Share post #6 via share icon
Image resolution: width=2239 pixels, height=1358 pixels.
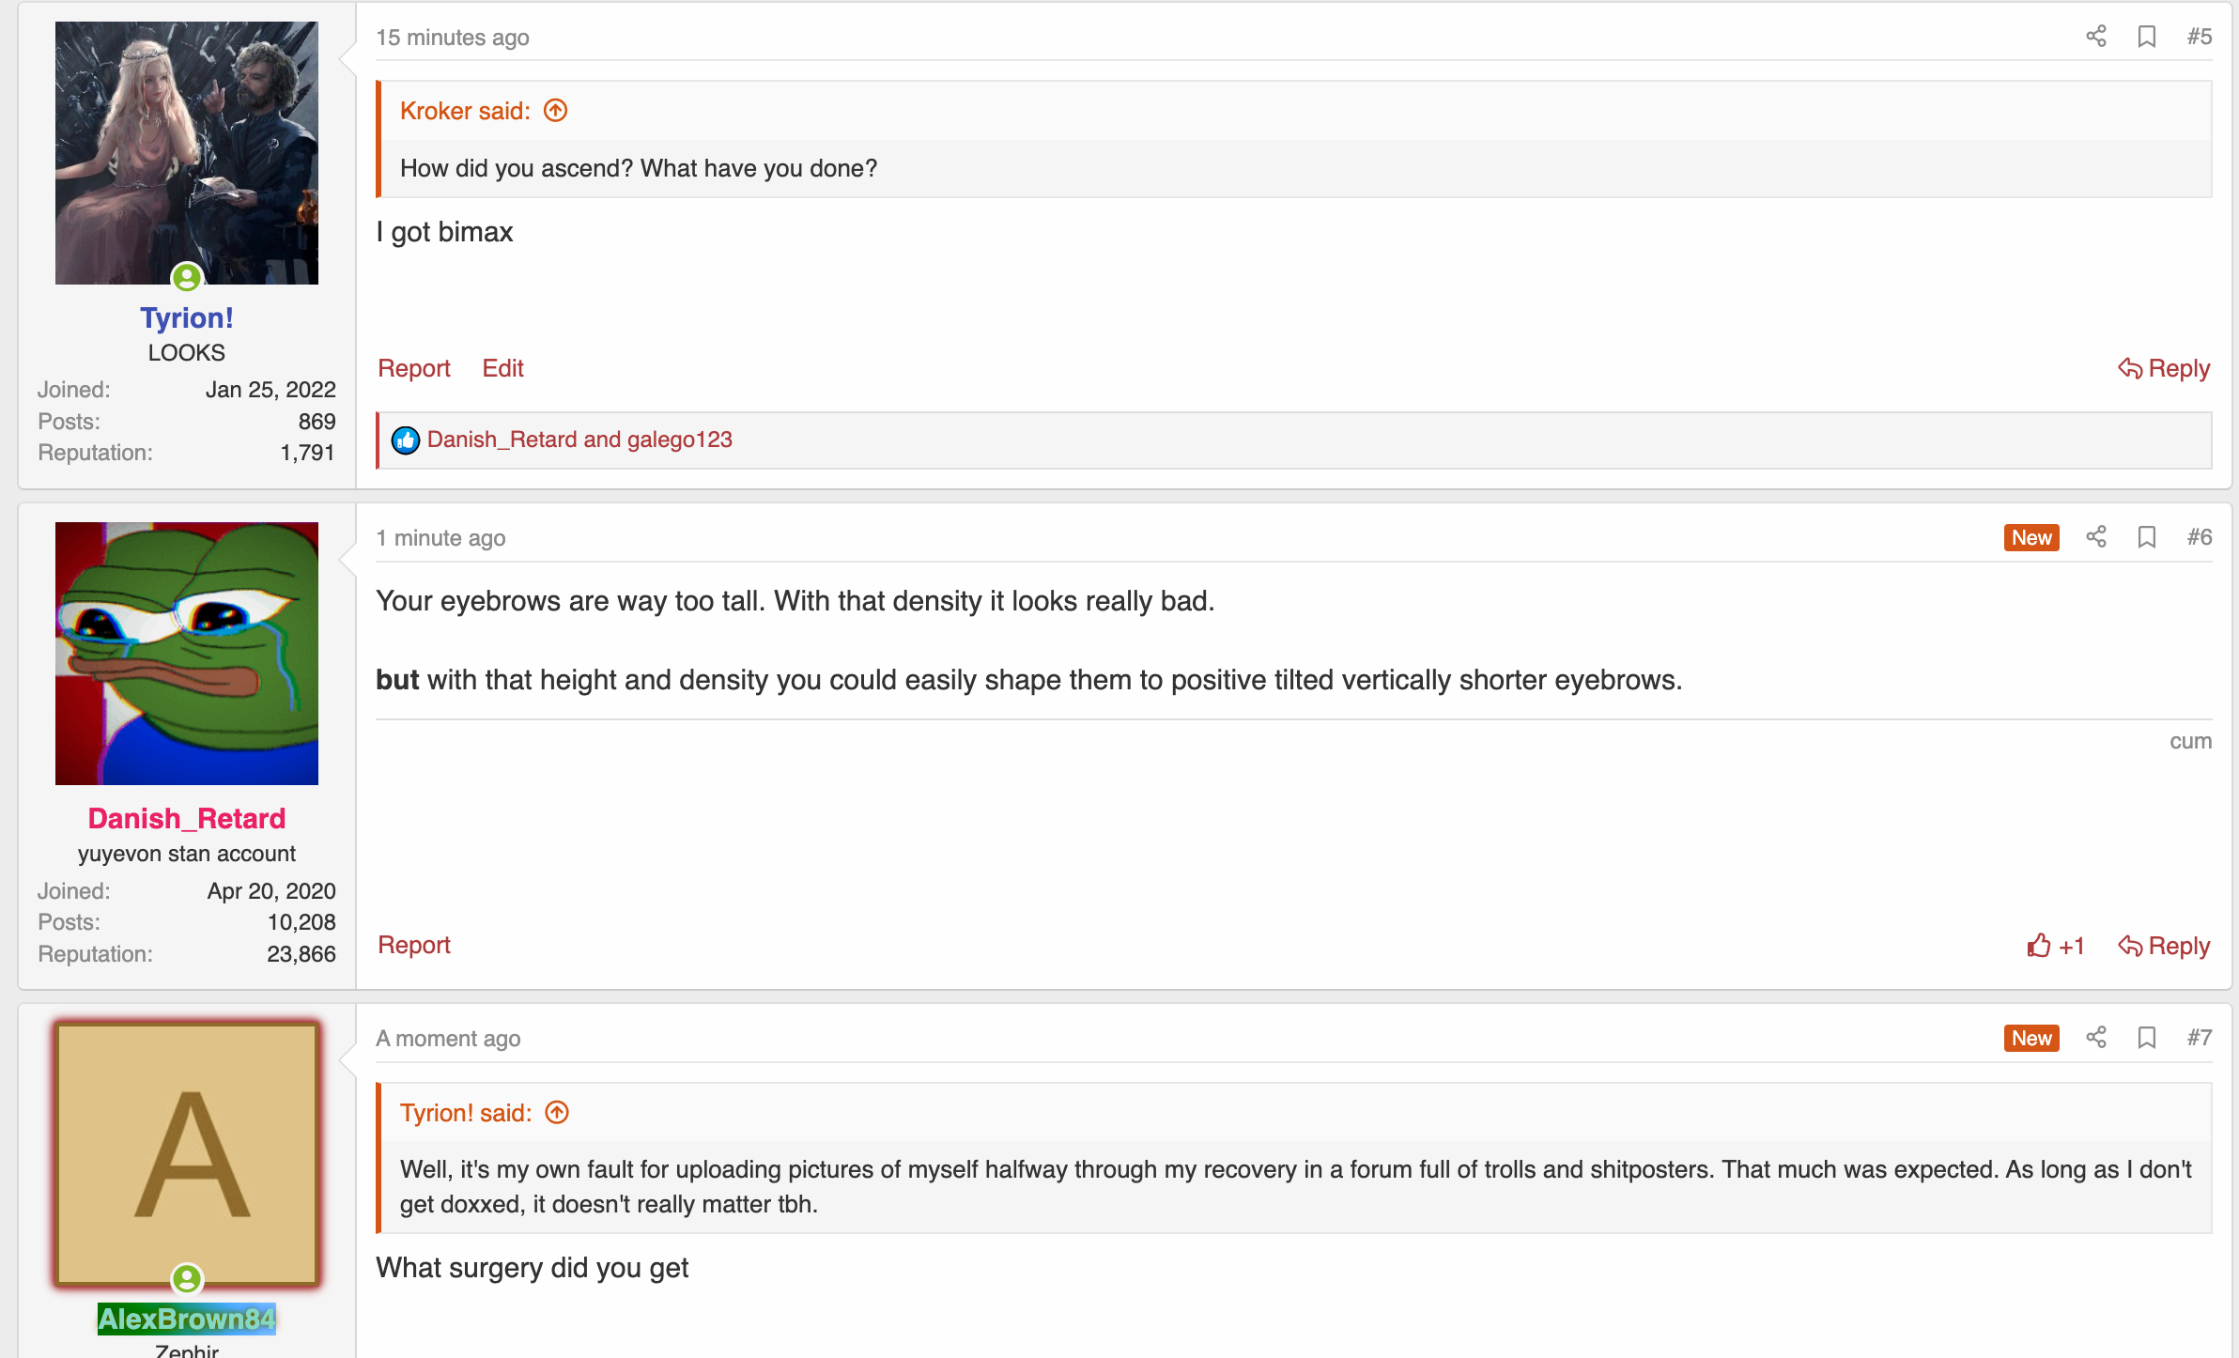click(2095, 537)
